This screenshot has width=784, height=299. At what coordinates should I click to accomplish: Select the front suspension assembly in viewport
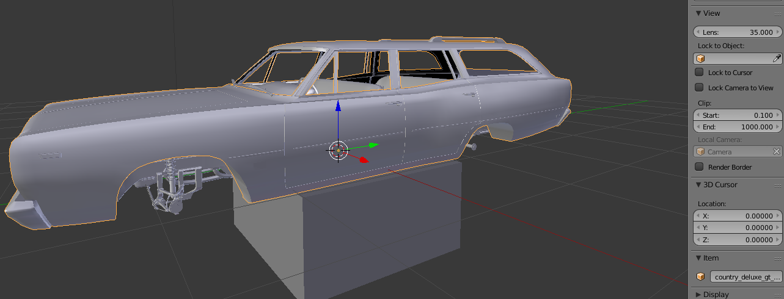pos(177,186)
